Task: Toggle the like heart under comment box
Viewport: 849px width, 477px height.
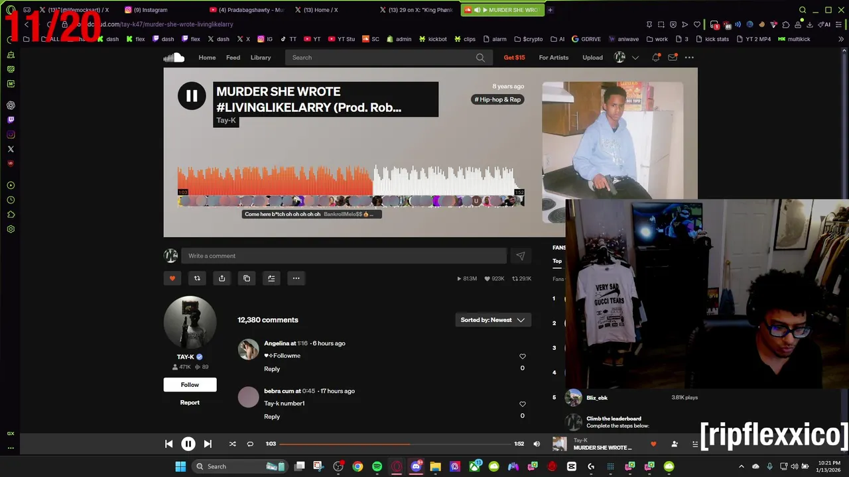Action: [172, 278]
